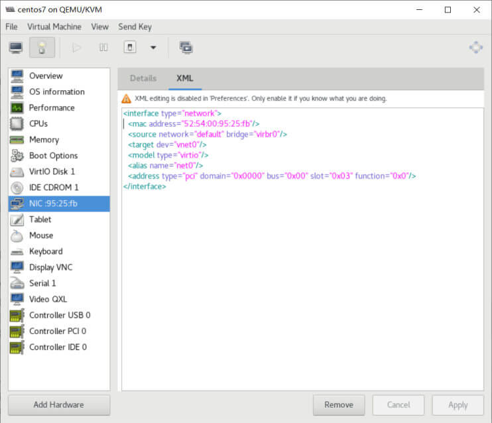Click the Overview computer icon
Image resolution: width=492 pixels, height=423 pixels.
click(x=17, y=76)
